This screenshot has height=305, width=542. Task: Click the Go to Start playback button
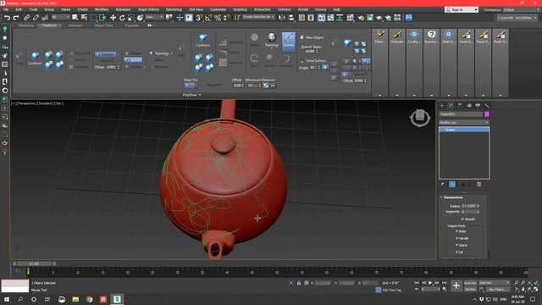[x=417, y=283]
